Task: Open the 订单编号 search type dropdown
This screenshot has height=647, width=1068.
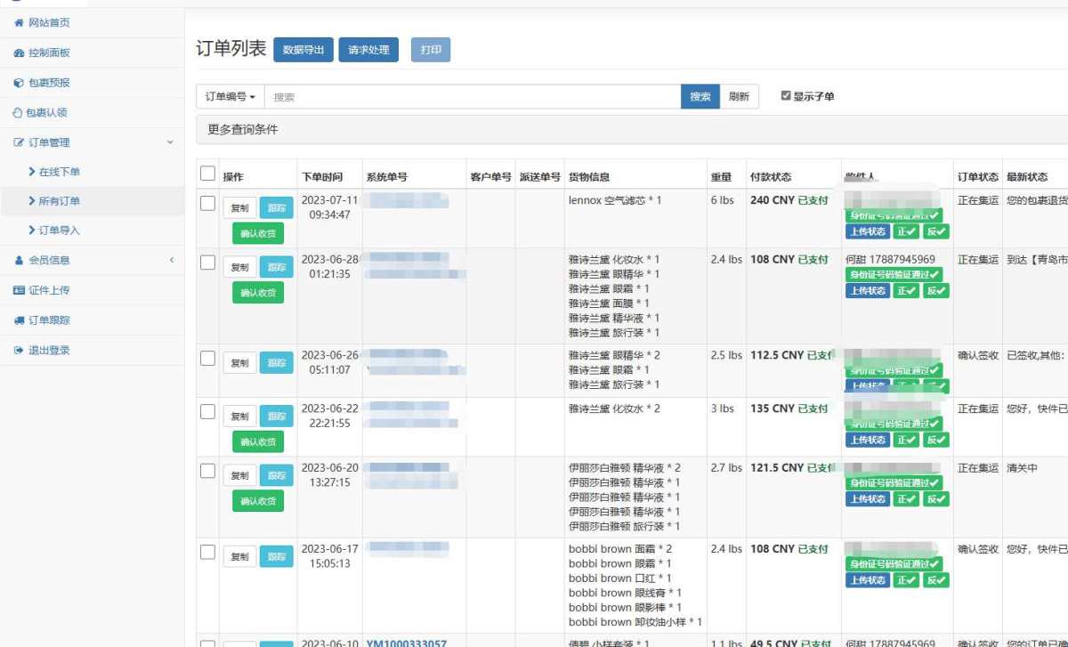Action: pyautogui.click(x=231, y=96)
